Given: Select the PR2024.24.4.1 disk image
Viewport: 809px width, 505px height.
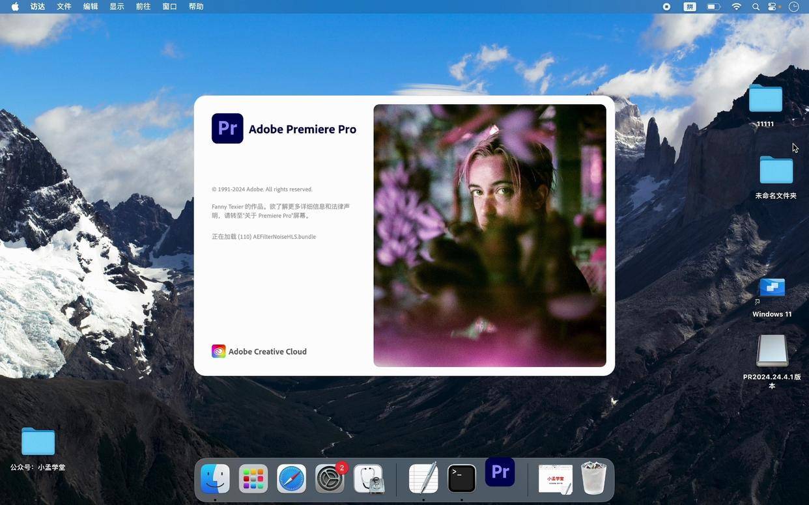Looking at the screenshot, I should click(773, 362).
